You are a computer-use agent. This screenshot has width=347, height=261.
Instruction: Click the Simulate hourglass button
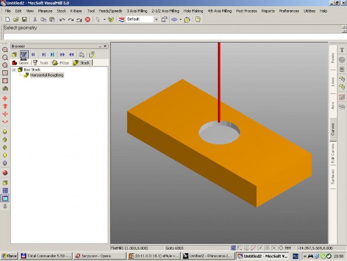[x=24, y=54]
